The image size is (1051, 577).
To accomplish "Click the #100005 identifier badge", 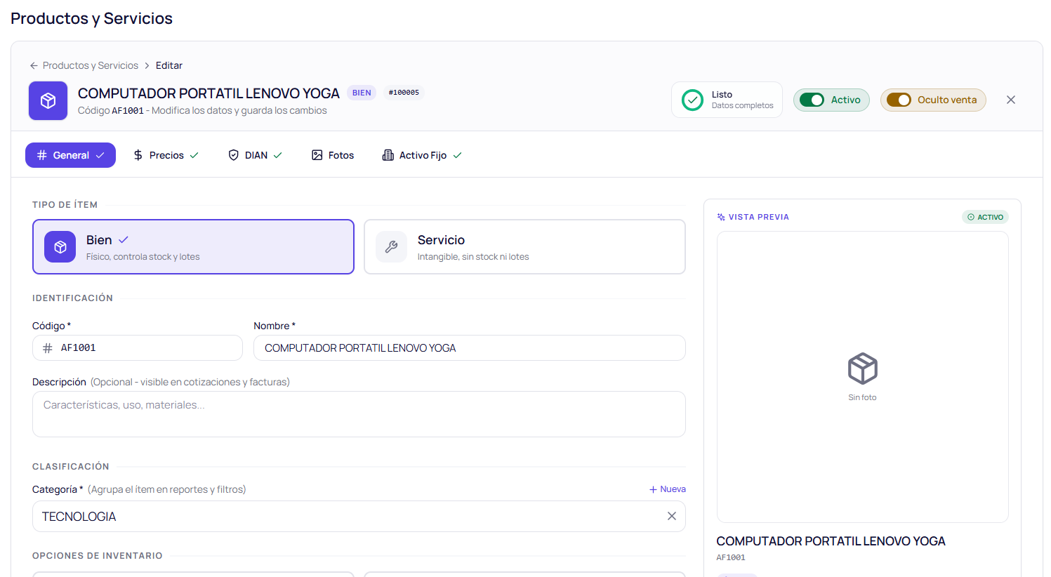I will (x=404, y=93).
